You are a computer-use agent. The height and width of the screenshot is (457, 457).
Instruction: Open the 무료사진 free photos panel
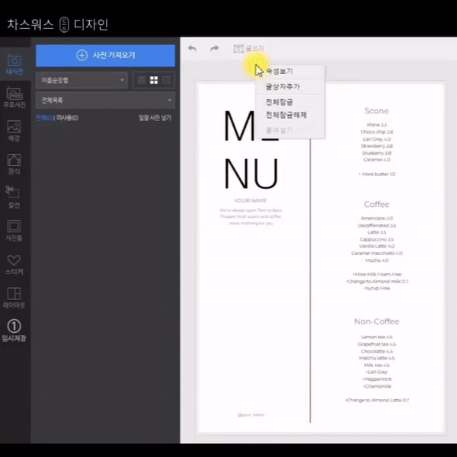tap(14, 97)
